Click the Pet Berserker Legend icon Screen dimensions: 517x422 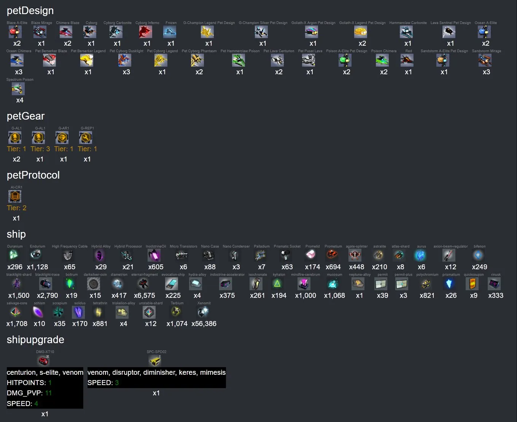(x=87, y=60)
